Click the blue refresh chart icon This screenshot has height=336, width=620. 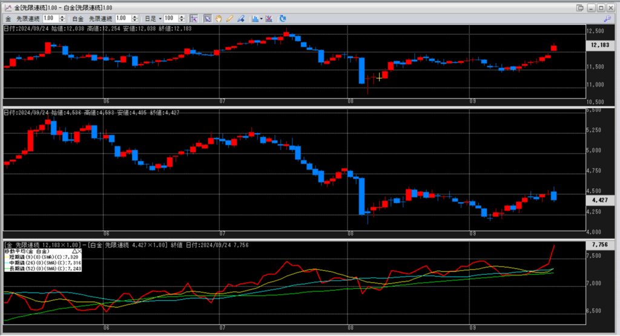(283, 19)
